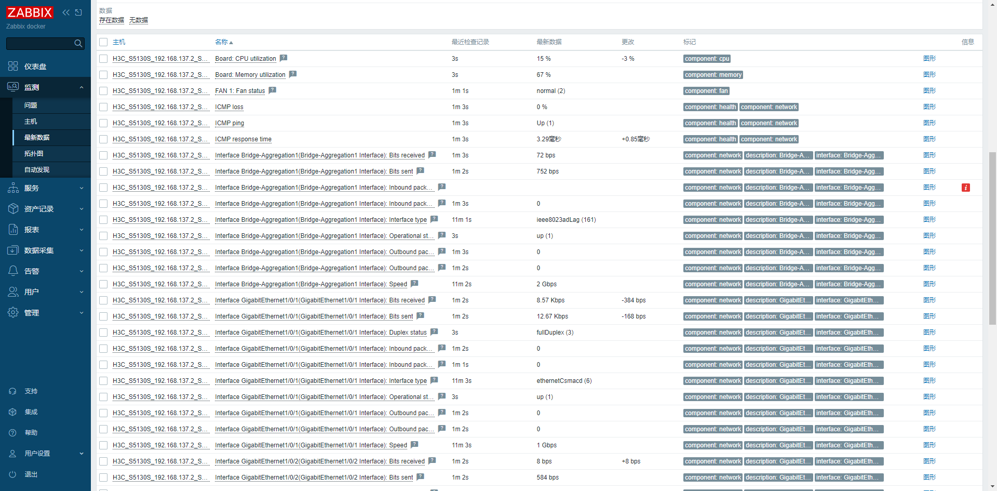The image size is (997, 491).
Task: Filter by 'Without data' (无数据) link
Action: click(139, 20)
